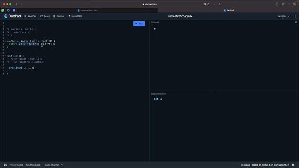Click the print statement on line 16

[x=22, y=68]
